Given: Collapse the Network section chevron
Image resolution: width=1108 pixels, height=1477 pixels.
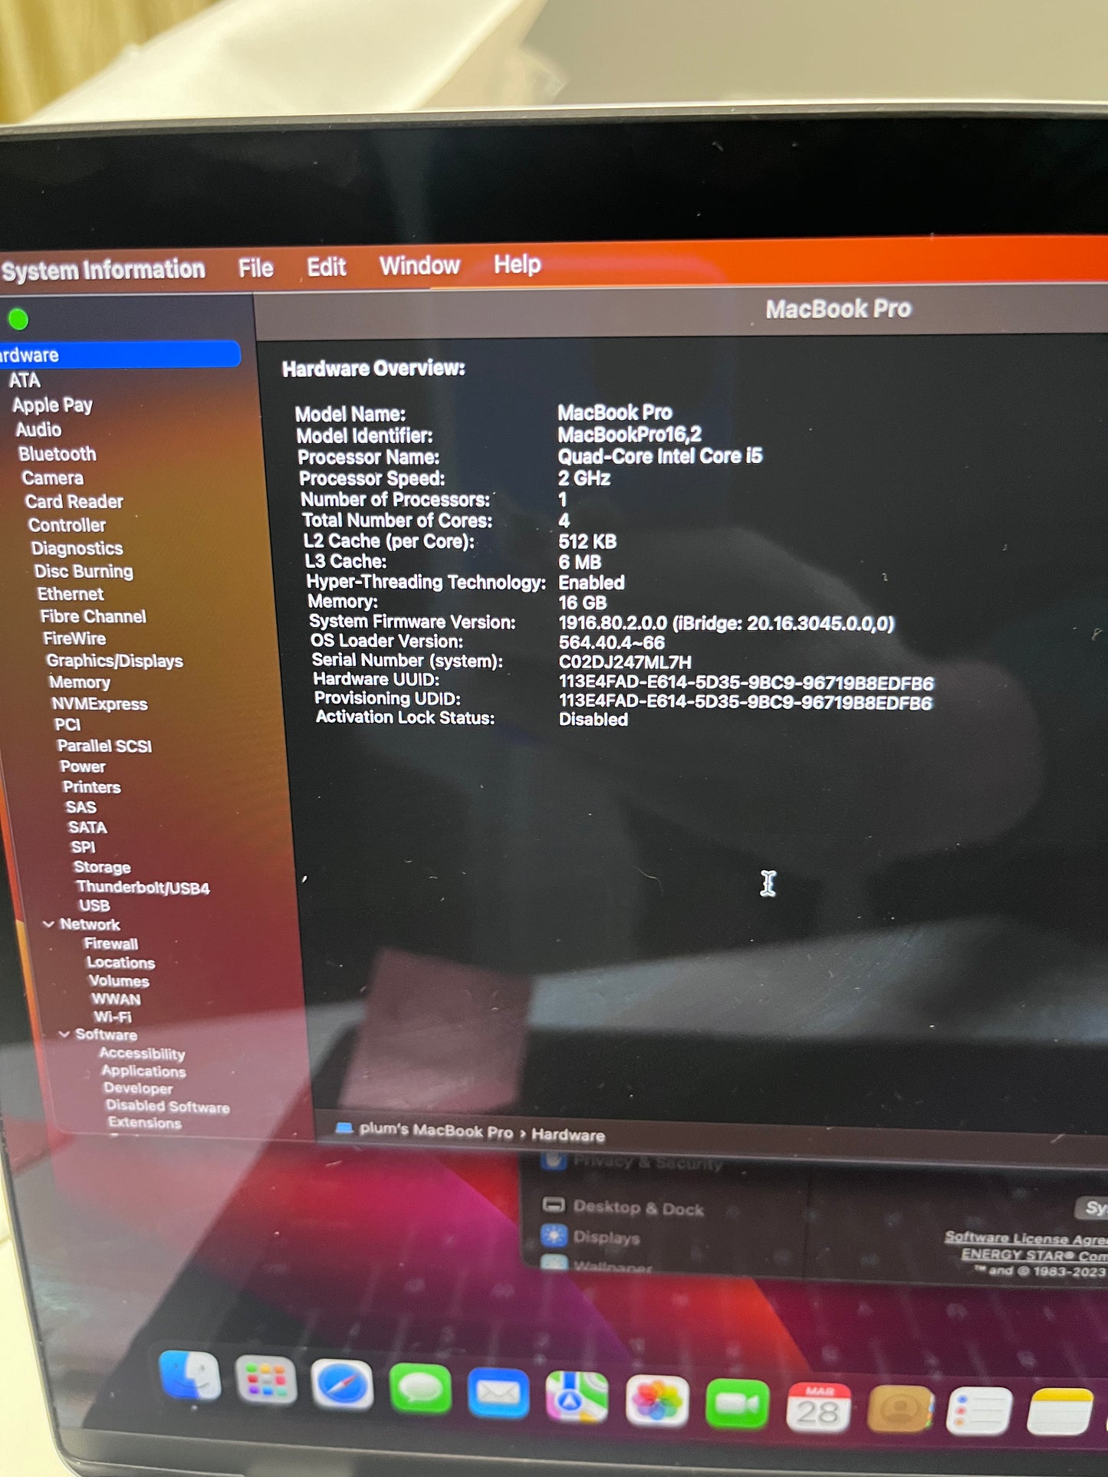Looking at the screenshot, I should 48,924.
